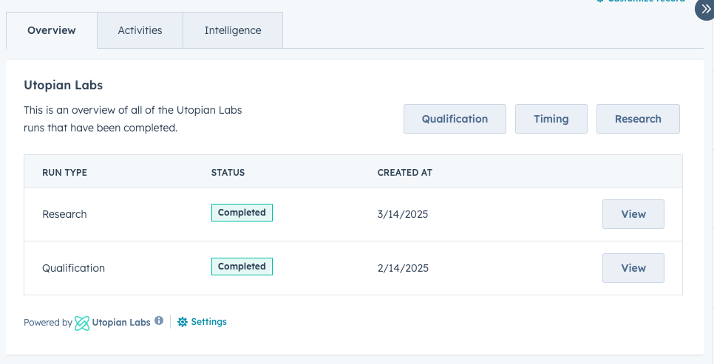Viewport: 714px width, 364px height.
Task: Click the CREATED AT column header
Action: pos(404,173)
